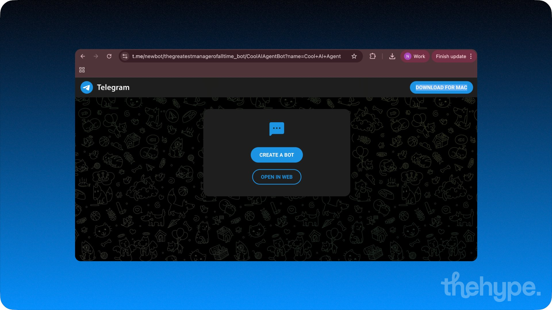Click the Telegram paper-plane logo
Image resolution: width=552 pixels, height=310 pixels.
[87, 88]
